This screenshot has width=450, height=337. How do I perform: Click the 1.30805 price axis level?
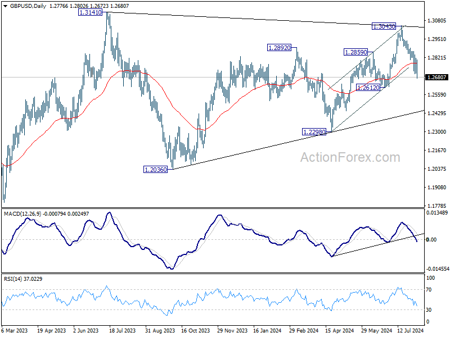click(437, 21)
